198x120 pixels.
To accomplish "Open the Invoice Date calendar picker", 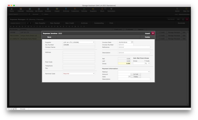I will pos(132,42).
